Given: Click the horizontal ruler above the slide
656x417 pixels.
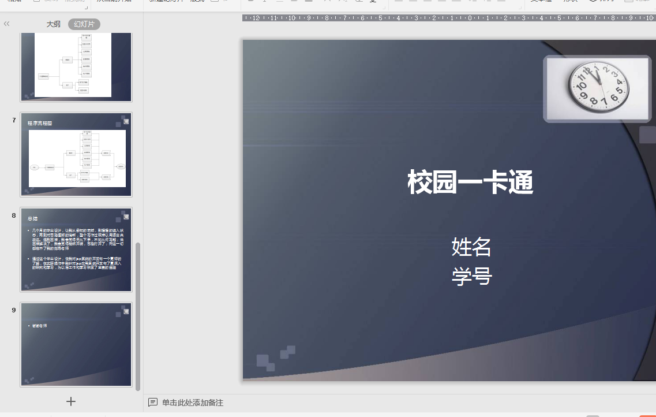Looking at the screenshot, I should pos(449,18).
